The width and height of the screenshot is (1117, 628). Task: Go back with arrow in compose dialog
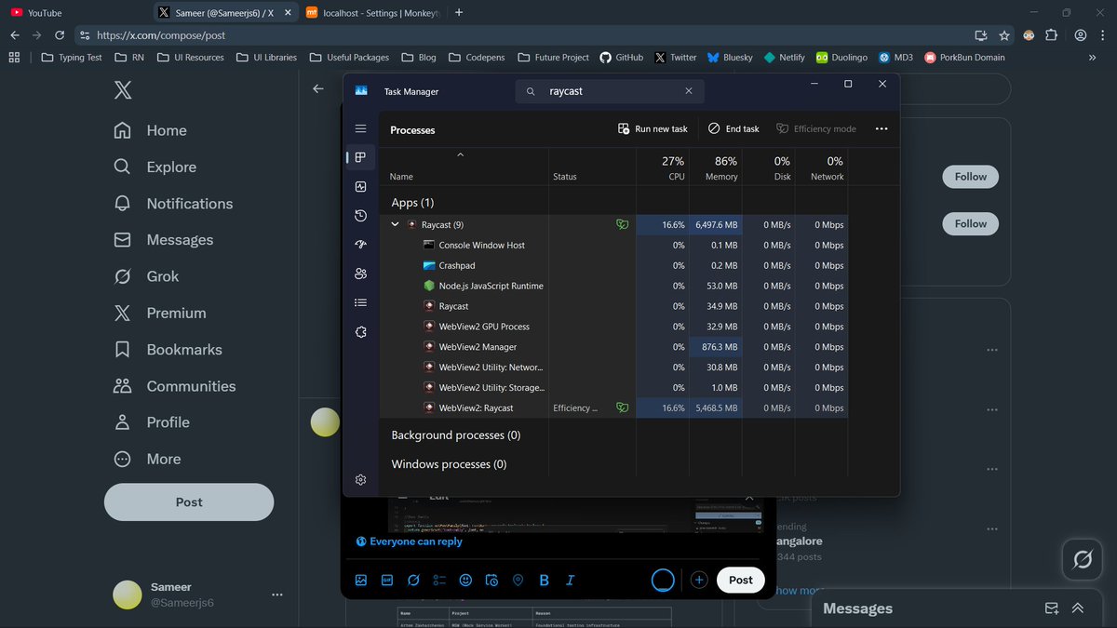318,88
